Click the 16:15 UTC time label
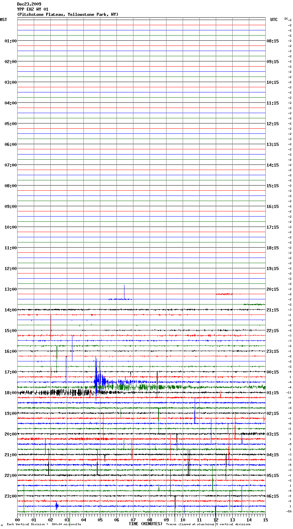Screen dimensions: 293x529 [273, 207]
